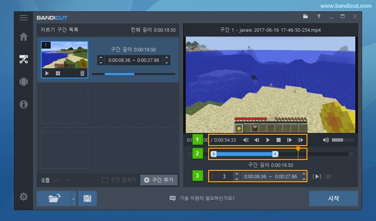Decrease start time in segment list
The width and height of the screenshot is (376, 221).
pyautogui.click(x=101, y=62)
